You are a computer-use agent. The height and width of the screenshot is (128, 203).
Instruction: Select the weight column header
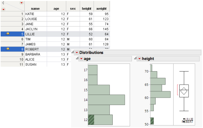[x=101, y=9]
